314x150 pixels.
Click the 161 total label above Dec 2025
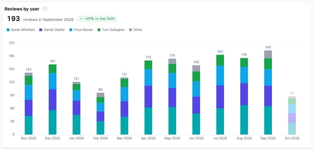coord(53,61)
